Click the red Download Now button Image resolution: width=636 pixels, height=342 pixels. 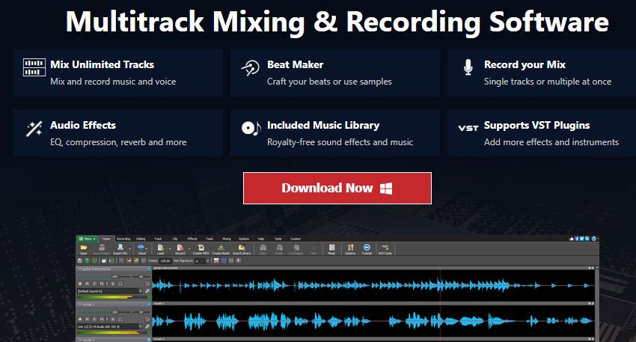pos(337,189)
